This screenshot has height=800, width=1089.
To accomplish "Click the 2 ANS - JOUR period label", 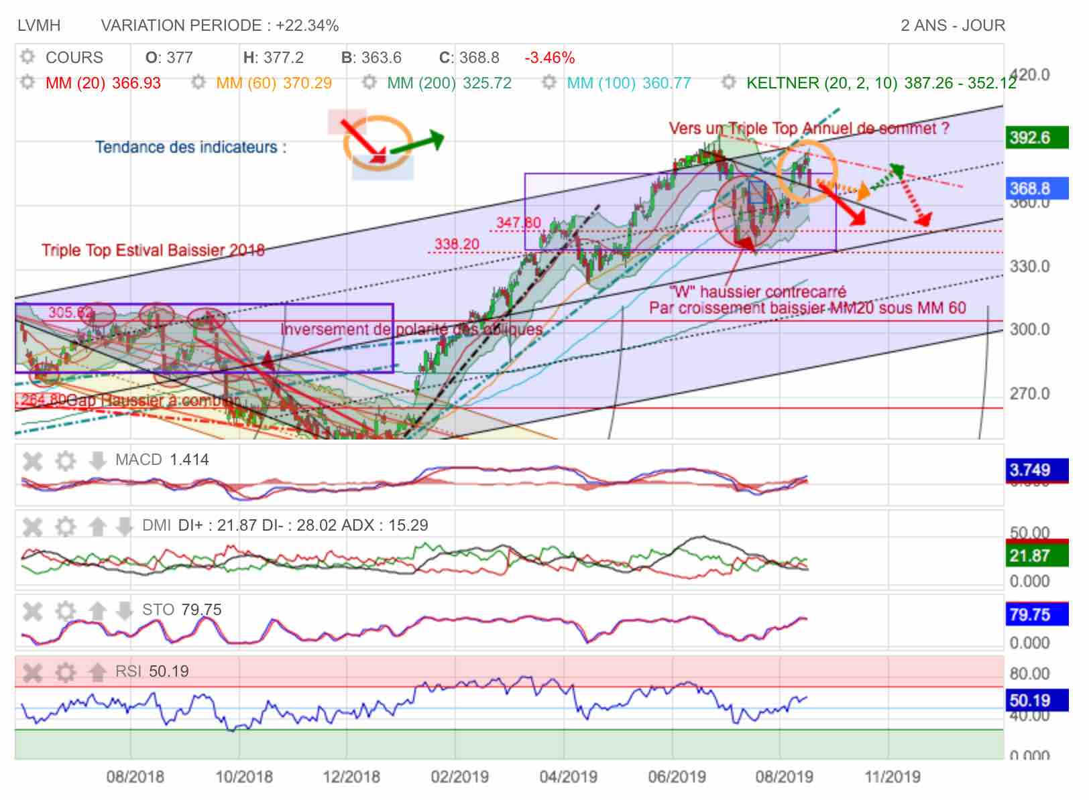I will 953,25.
